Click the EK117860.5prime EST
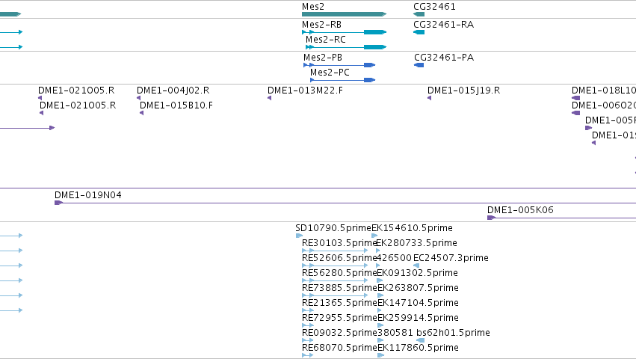 point(381,356)
